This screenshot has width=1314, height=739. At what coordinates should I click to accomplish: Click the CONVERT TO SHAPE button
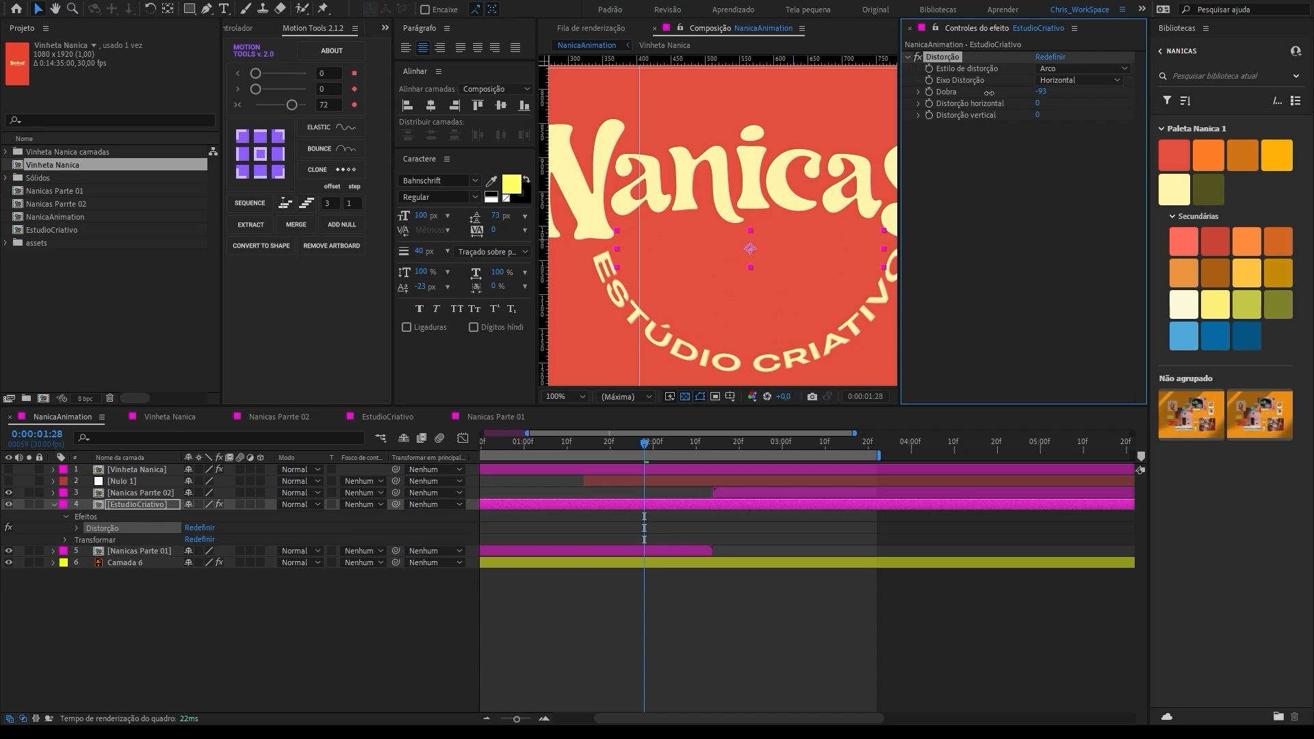coord(261,246)
